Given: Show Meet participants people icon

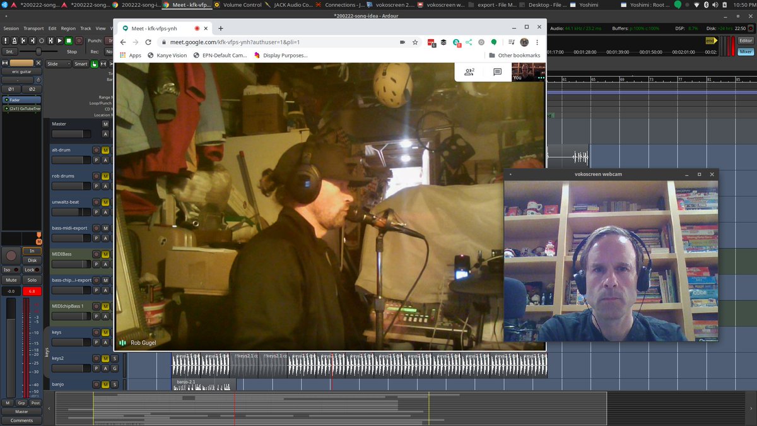Looking at the screenshot, I should [x=469, y=72].
